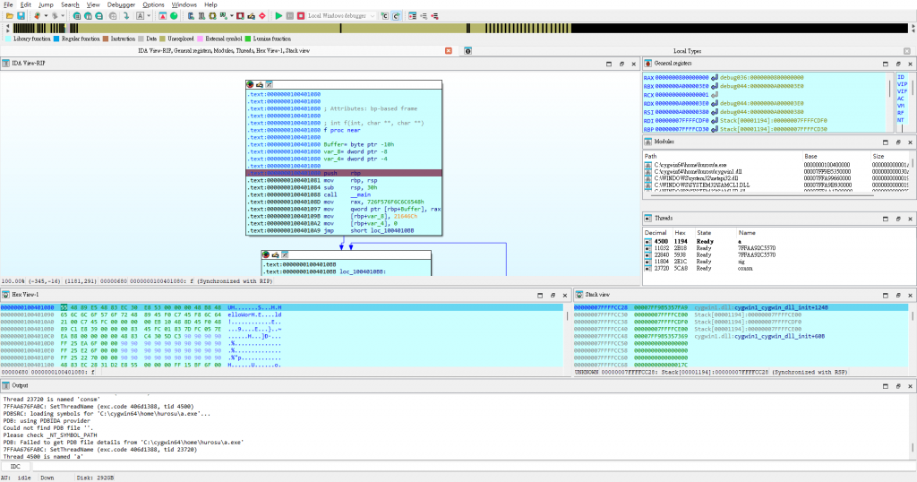Switch to the Local Types tab
This screenshot has height=482, width=917.
point(687,51)
